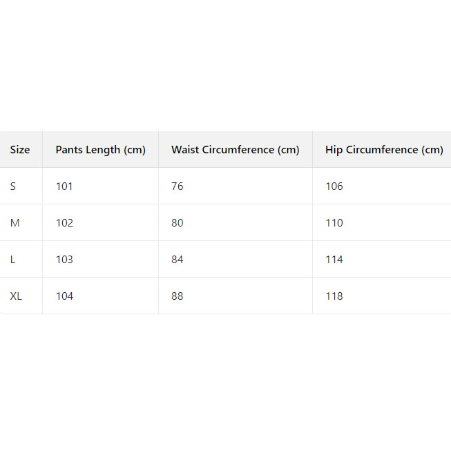Screen dimensions: 451x451
Task: Select waist circumference value 80
Action: pyautogui.click(x=177, y=223)
